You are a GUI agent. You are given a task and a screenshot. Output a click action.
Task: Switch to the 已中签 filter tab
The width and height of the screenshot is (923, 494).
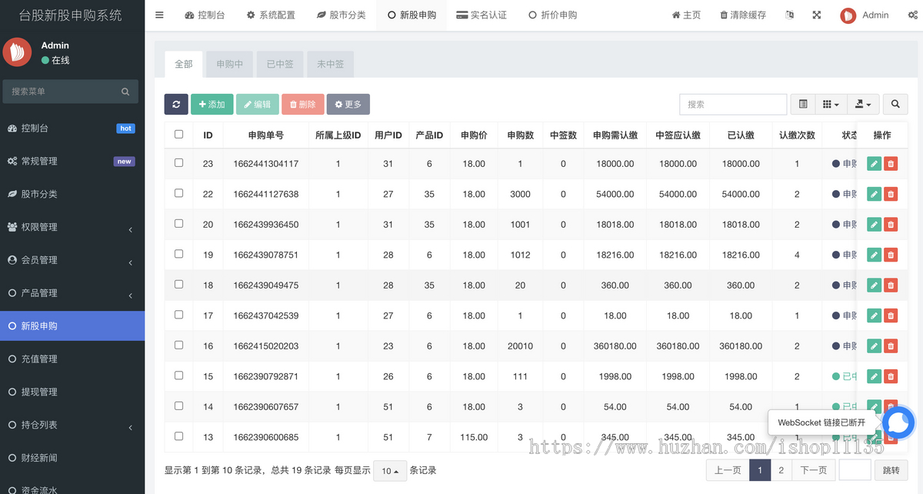(x=280, y=64)
